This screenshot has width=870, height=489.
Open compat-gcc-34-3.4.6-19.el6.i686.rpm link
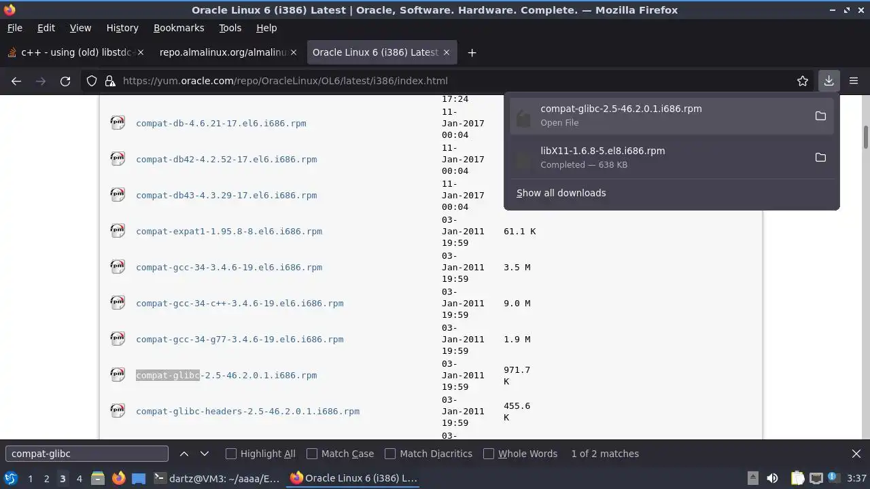click(229, 268)
